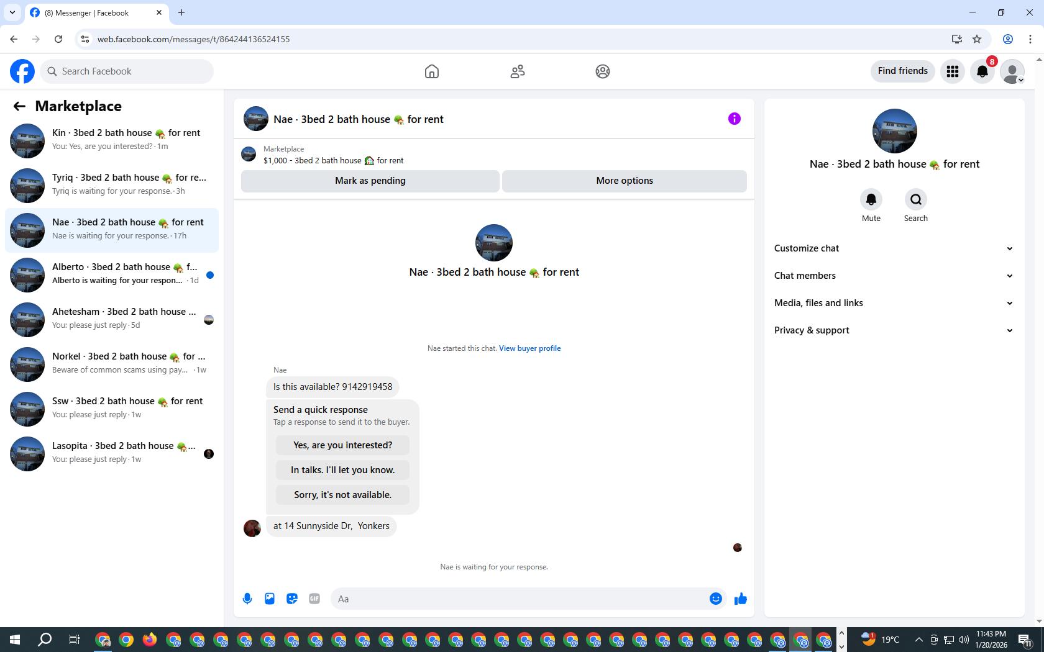This screenshot has height=652, width=1044.
Task: Open the volume control in system tray
Action: tap(964, 640)
